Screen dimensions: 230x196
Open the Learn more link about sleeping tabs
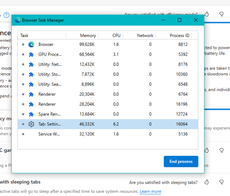[150, 191]
